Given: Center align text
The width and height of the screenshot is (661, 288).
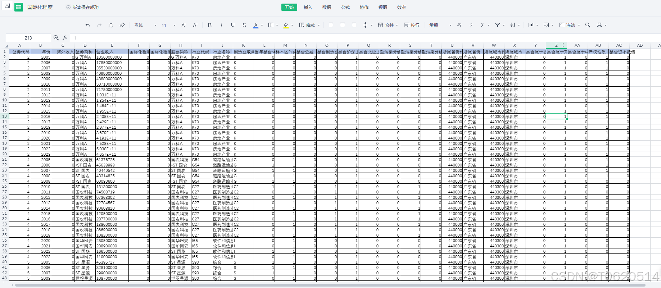Looking at the screenshot, I should pos(343,25).
